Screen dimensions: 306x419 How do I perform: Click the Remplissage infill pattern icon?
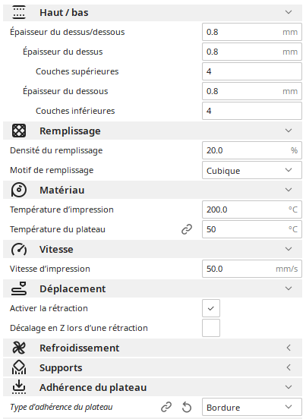tap(19, 131)
